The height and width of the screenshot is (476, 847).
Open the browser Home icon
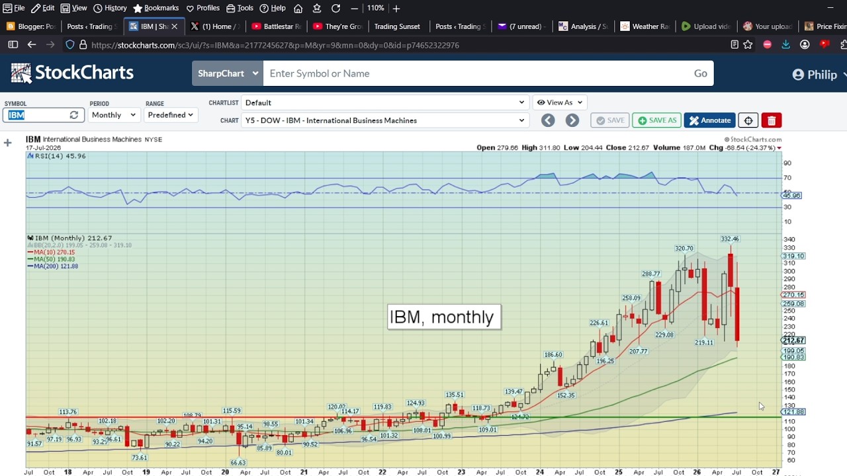pos(298,8)
